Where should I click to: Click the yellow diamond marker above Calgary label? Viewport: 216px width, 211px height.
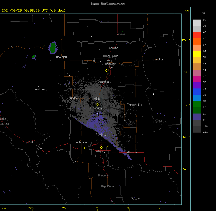(x=101, y=148)
